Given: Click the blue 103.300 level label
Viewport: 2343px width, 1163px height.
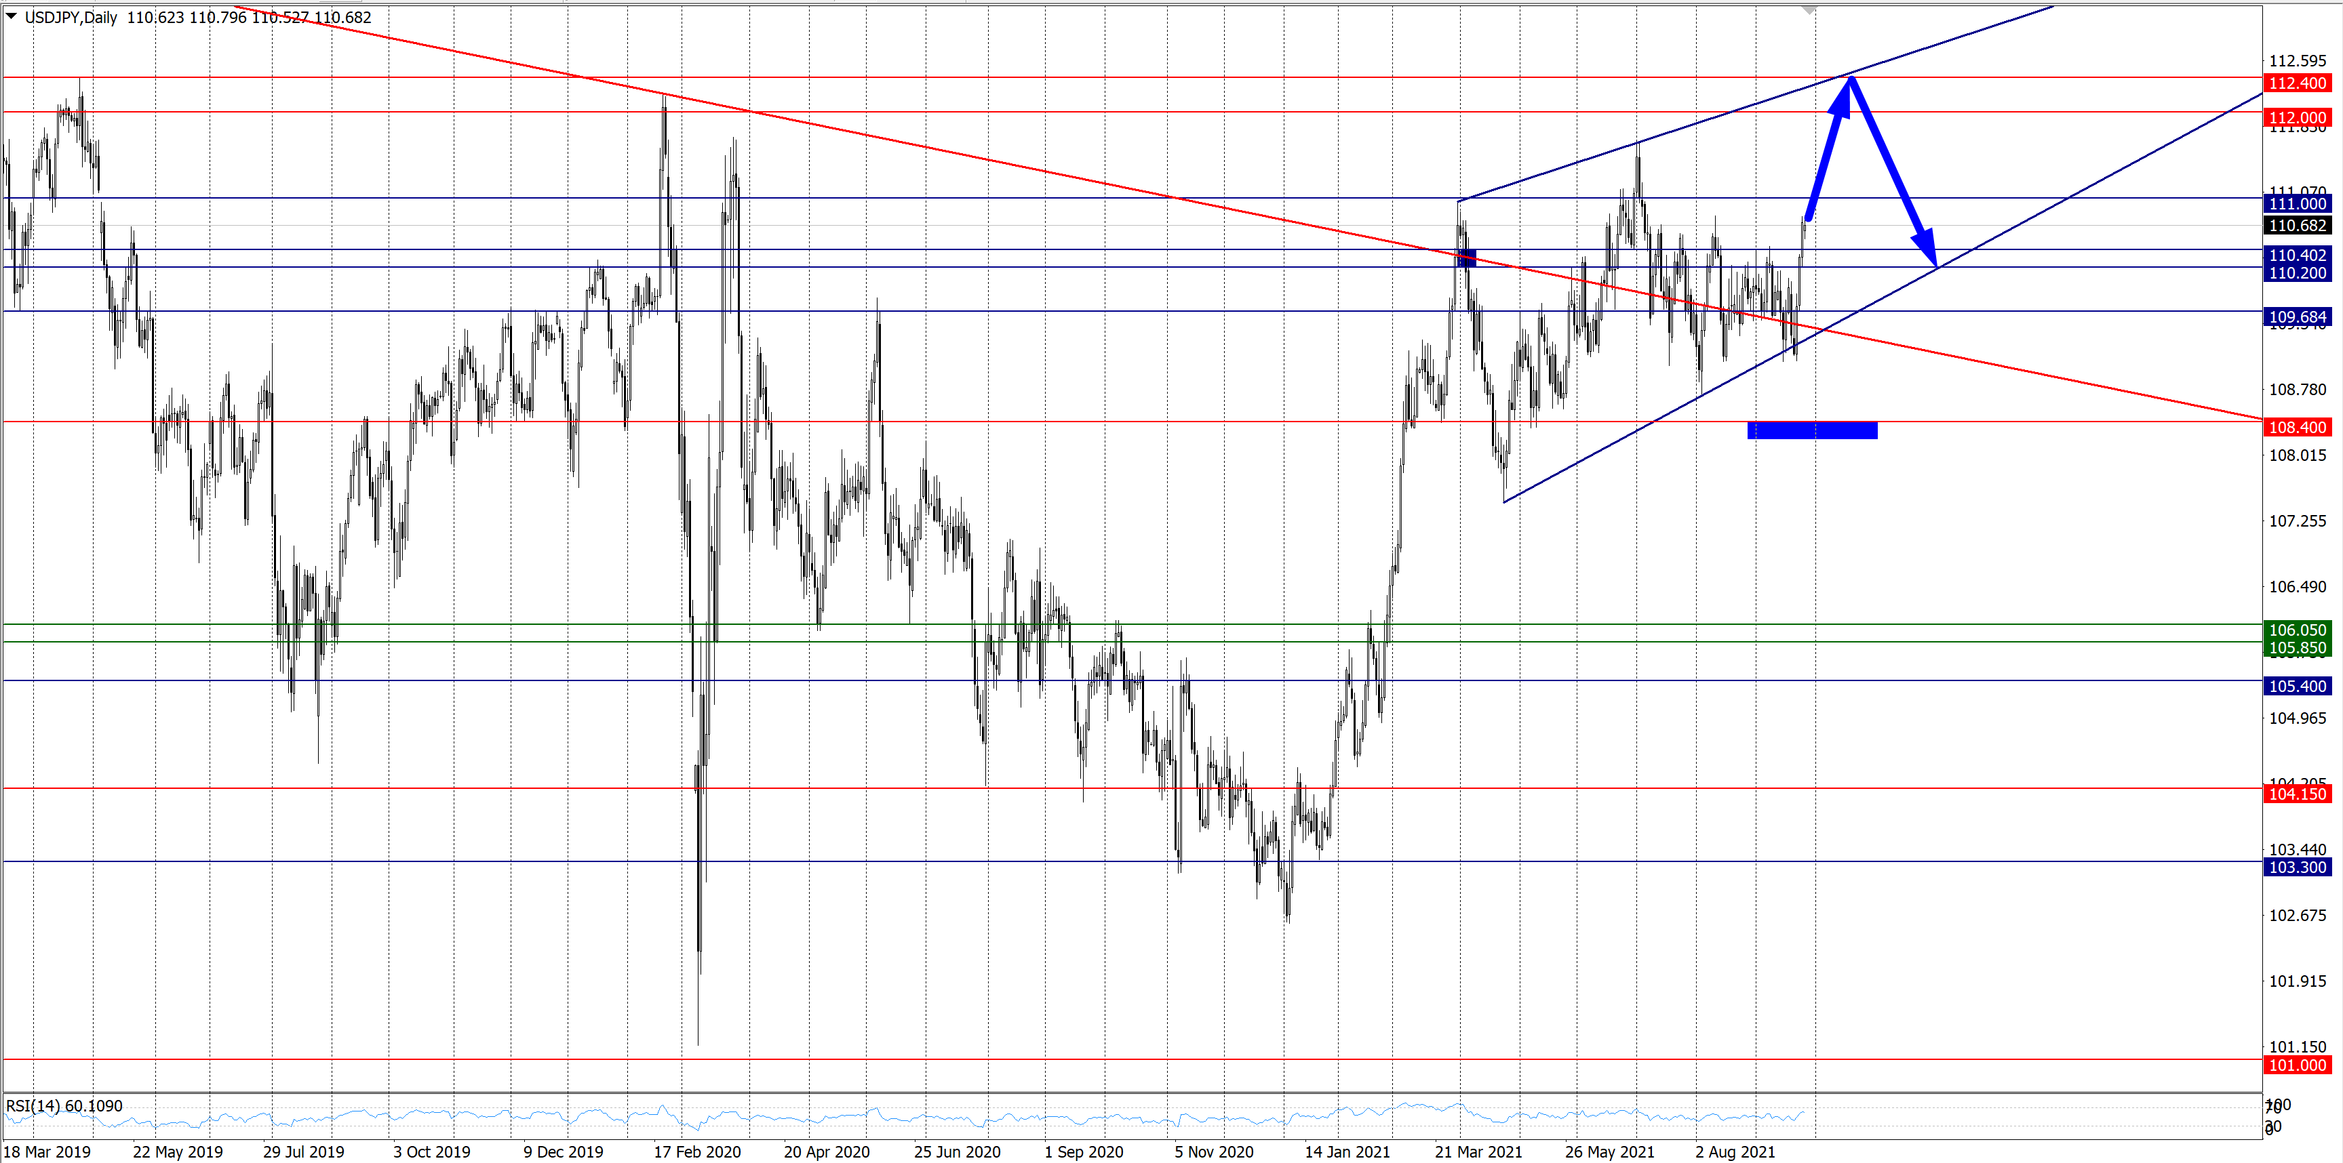Looking at the screenshot, I should 2297,867.
